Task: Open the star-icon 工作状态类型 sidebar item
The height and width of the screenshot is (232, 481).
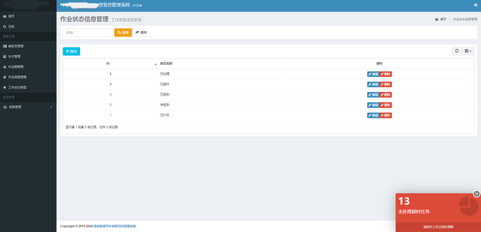Action: tap(28, 87)
